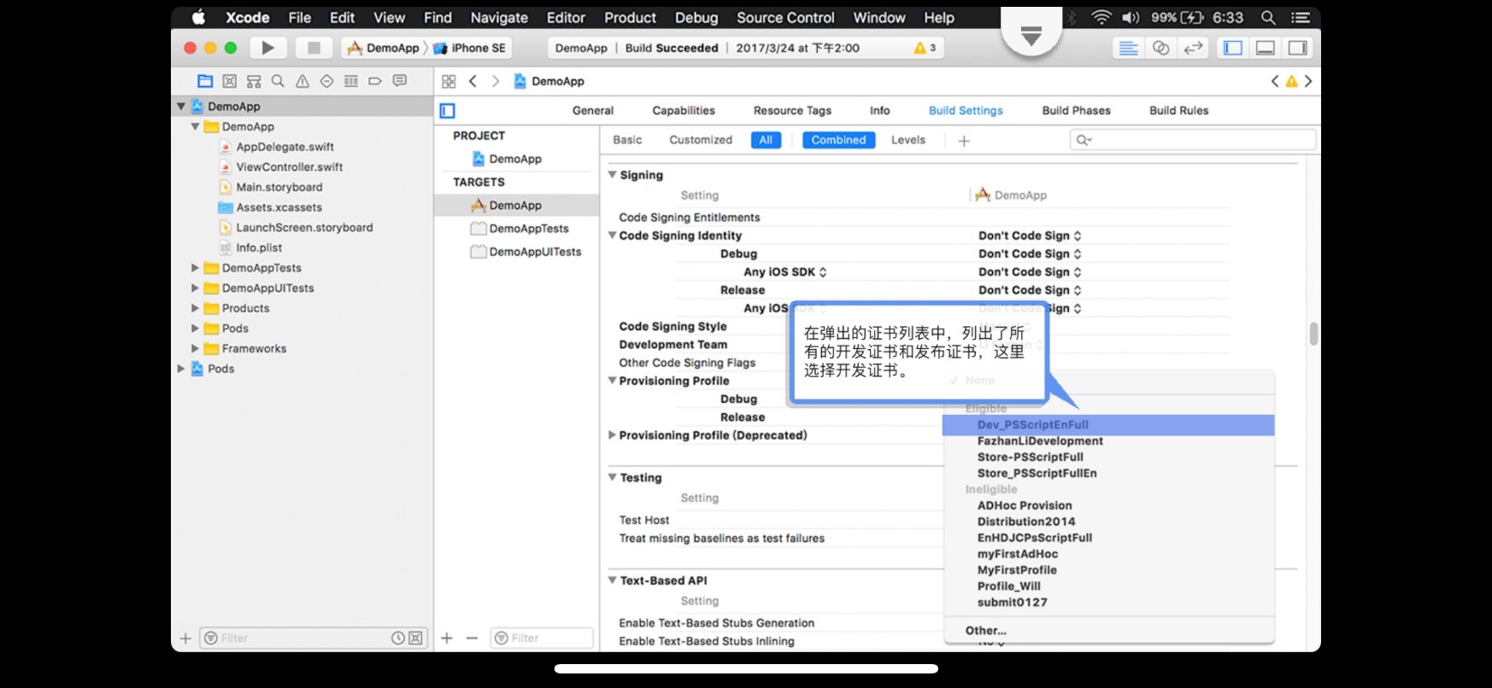Expand the Frameworks folder
This screenshot has width=1492, height=688.
pyautogui.click(x=195, y=348)
